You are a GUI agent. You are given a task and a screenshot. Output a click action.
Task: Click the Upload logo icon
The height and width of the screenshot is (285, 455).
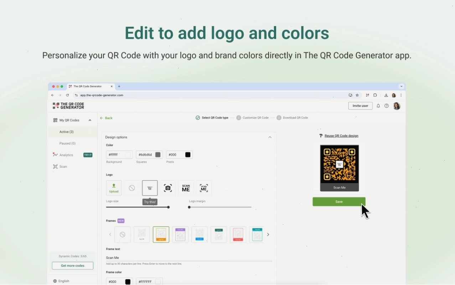pos(114,188)
